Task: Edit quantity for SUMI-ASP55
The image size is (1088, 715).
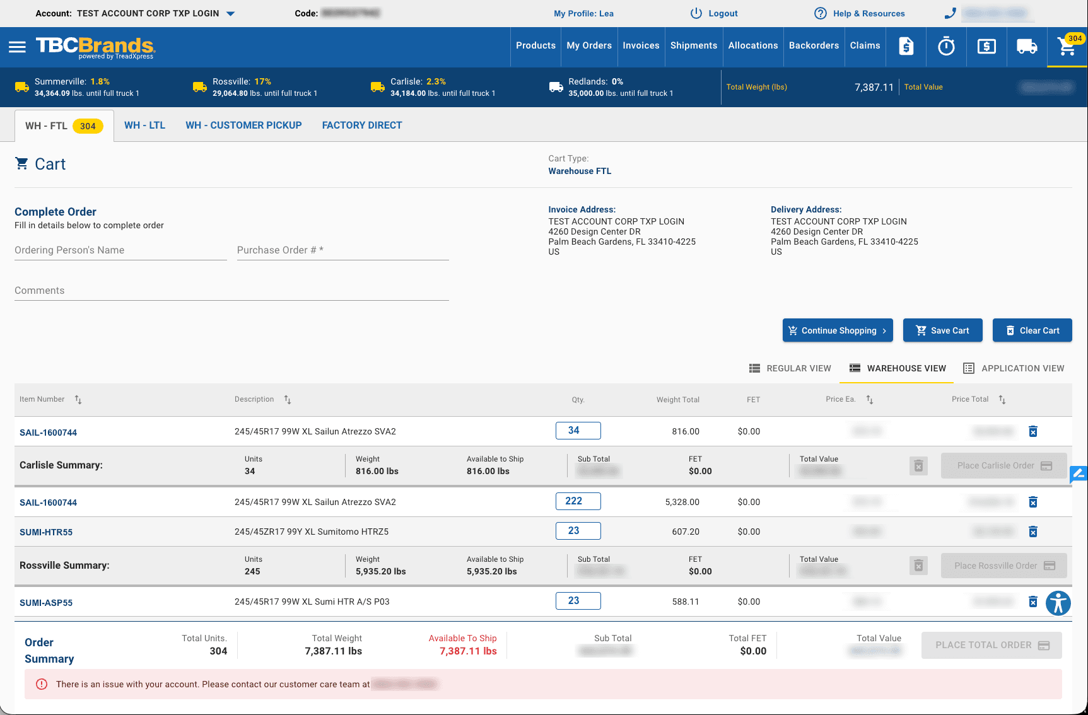Action: point(578,601)
